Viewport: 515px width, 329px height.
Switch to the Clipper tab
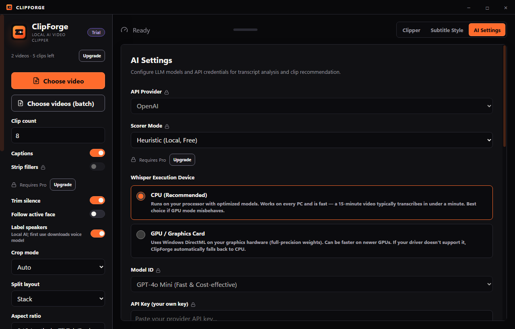point(411,30)
